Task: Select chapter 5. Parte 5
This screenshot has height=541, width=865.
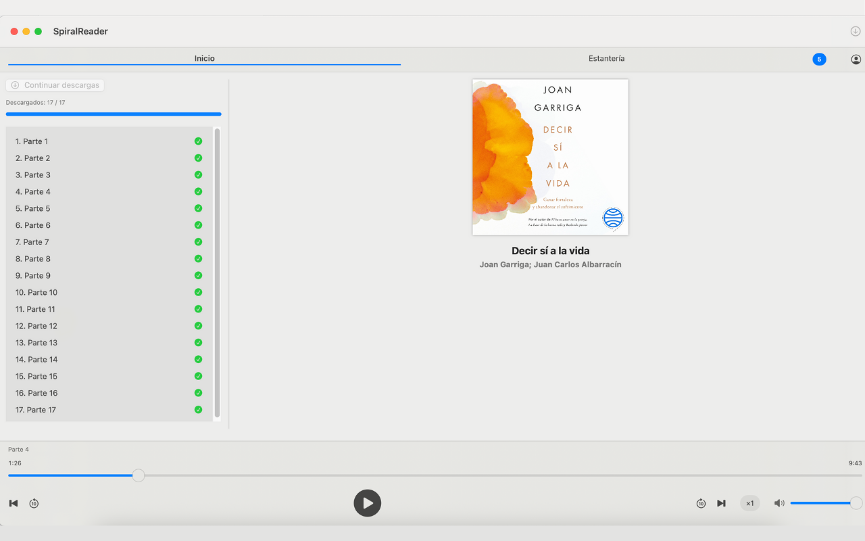Action: pyautogui.click(x=109, y=209)
